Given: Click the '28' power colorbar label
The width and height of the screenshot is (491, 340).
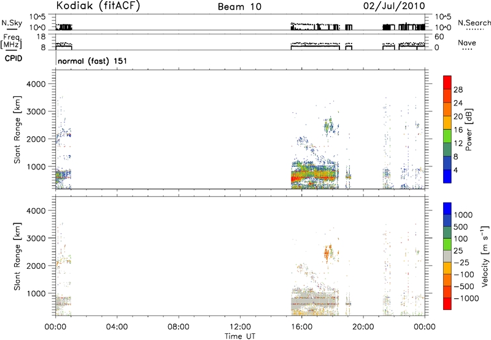Looking at the screenshot, I should tap(458, 90).
